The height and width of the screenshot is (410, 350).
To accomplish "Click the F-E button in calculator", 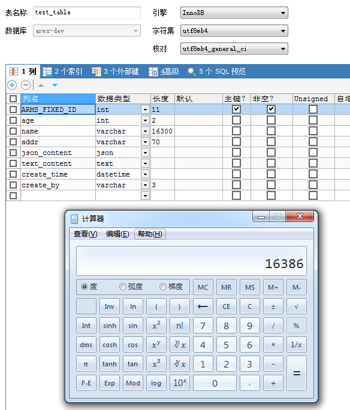I will click(x=86, y=383).
